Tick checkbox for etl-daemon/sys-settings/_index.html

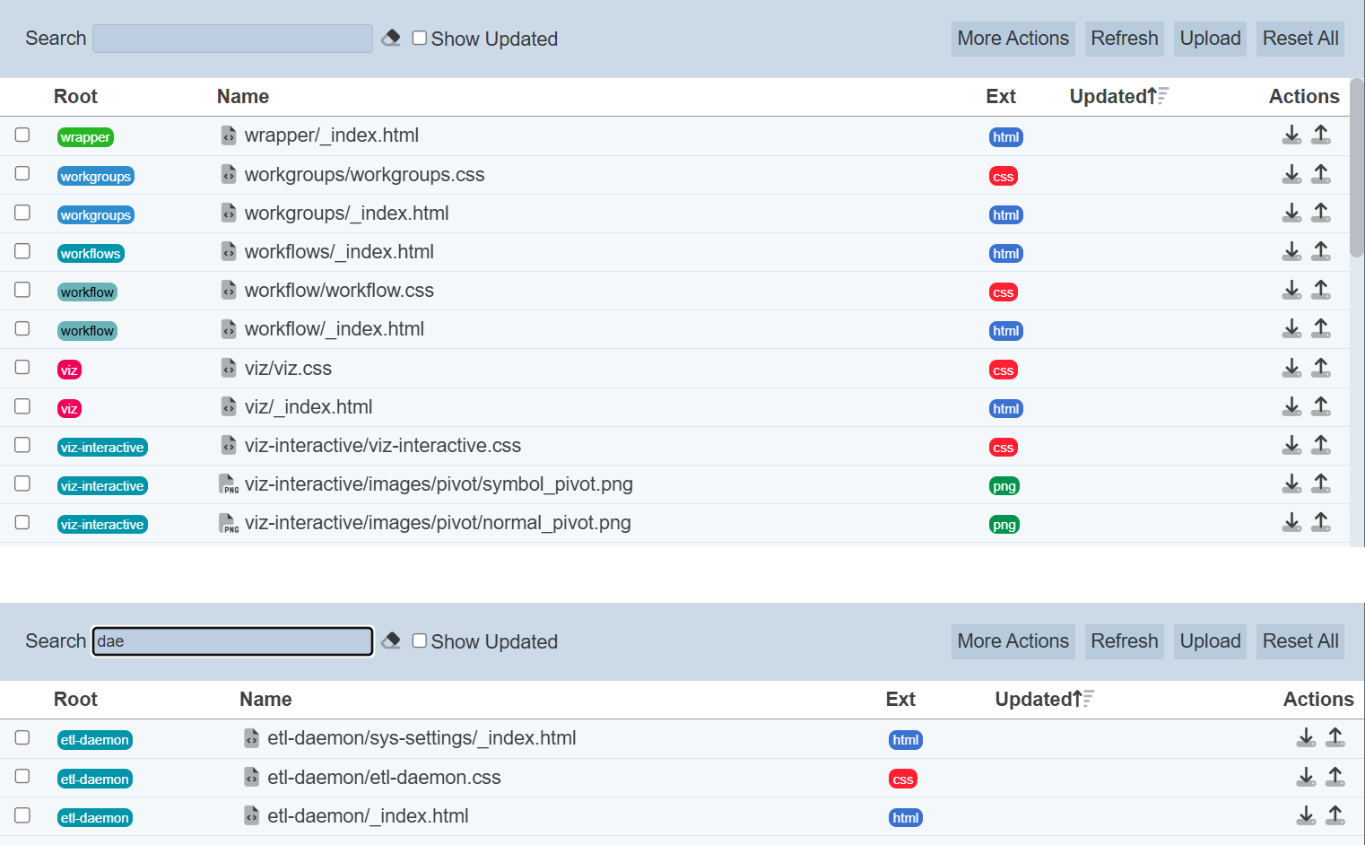22,737
